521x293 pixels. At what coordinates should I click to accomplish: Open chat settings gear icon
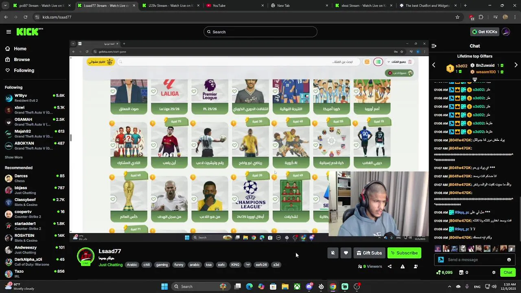coord(494,273)
